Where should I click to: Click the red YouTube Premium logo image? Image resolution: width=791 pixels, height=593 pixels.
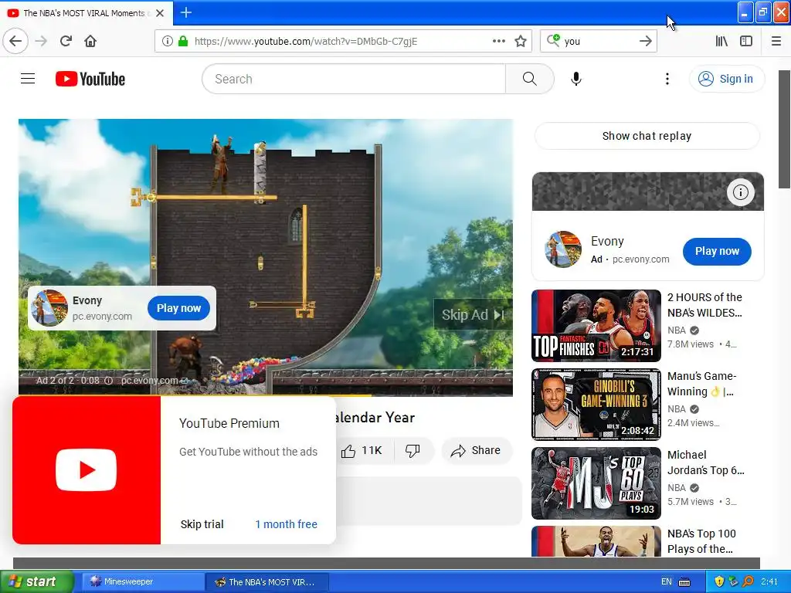[x=87, y=470]
